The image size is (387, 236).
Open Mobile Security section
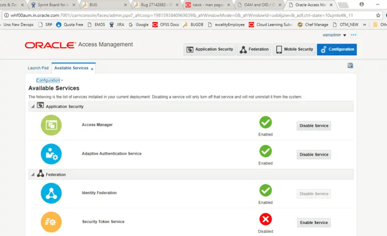[x=294, y=49]
